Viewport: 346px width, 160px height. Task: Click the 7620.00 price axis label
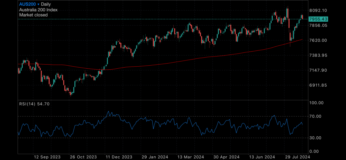pos(318,40)
